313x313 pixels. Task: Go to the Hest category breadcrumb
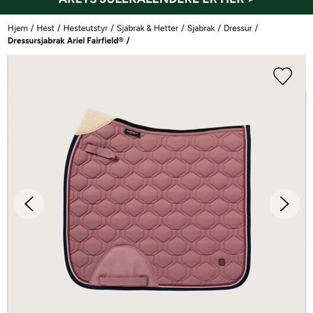pos(46,28)
